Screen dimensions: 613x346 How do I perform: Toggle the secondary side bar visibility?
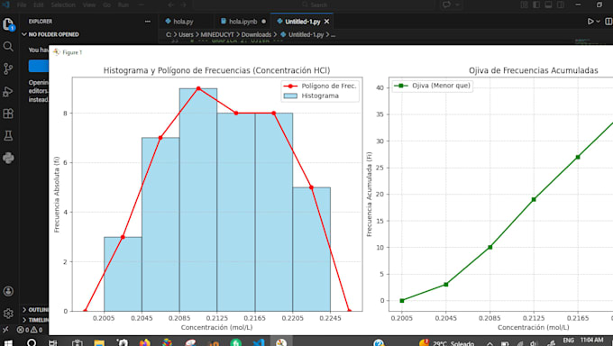561,5
